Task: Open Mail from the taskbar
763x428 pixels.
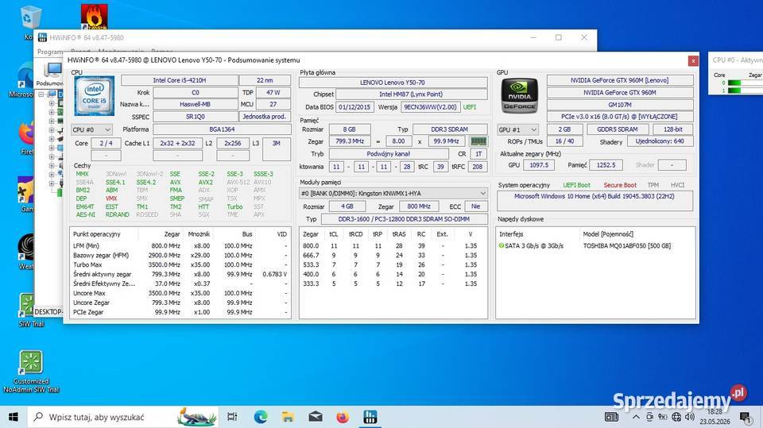Action: click(316, 417)
